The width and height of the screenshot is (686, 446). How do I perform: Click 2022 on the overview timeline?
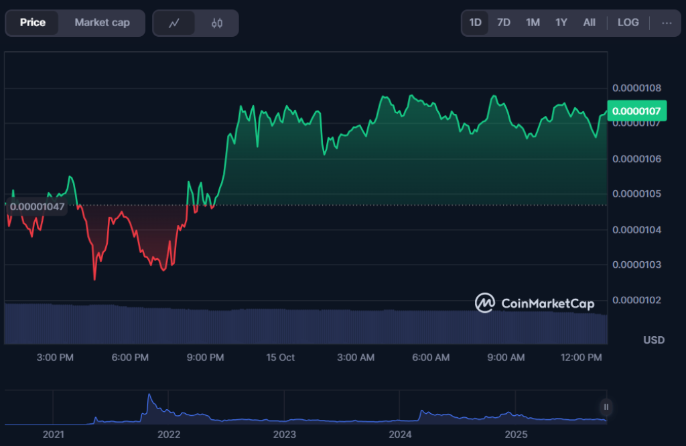169,435
